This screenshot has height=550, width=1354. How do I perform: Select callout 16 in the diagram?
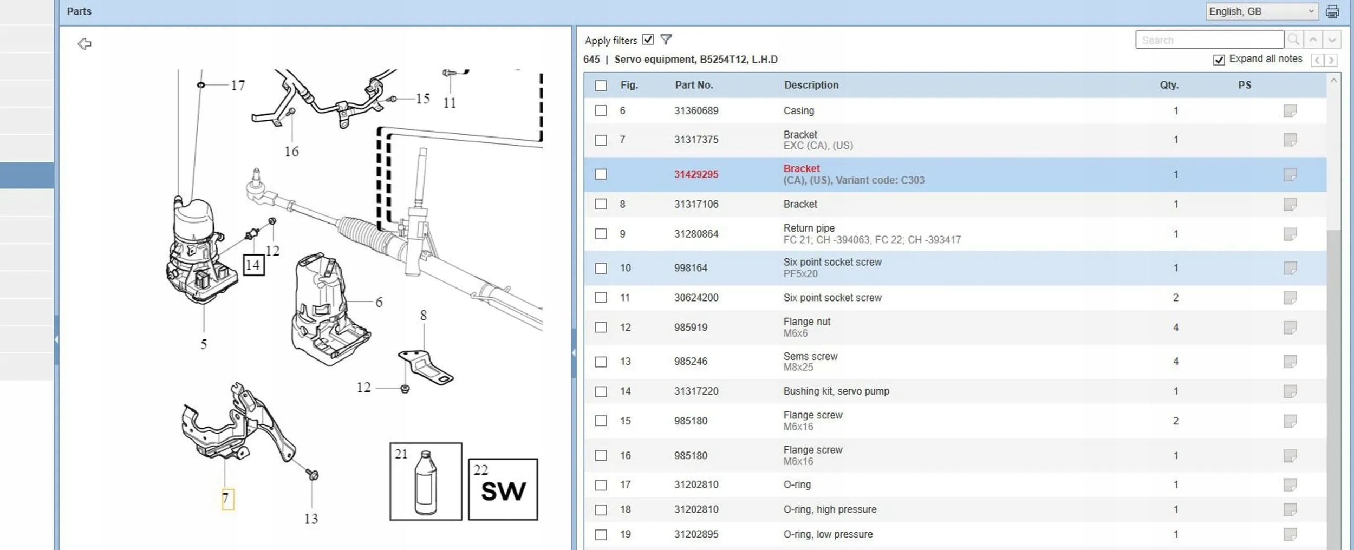coord(291,152)
